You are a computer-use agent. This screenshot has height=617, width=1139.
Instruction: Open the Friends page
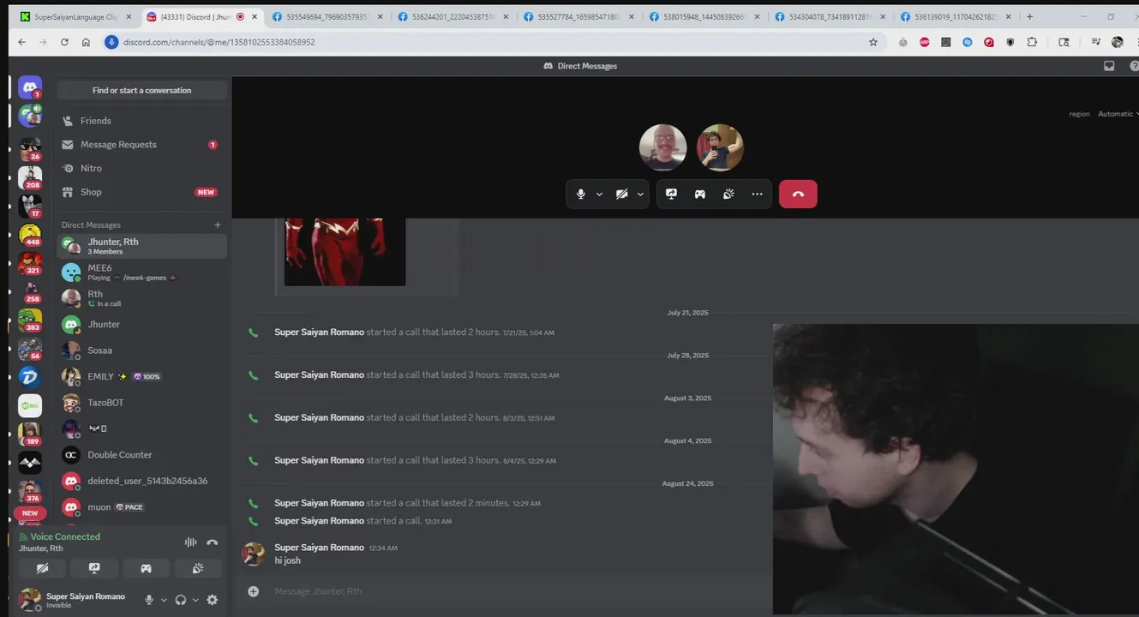click(142, 121)
